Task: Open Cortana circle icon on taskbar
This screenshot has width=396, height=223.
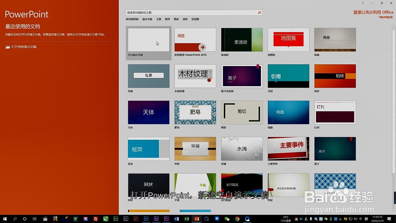Action: (x=25, y=219)
